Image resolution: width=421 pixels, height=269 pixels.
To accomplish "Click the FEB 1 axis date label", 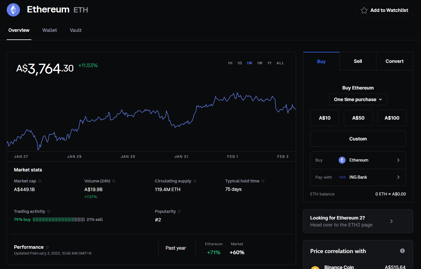I will click(233, 156).
